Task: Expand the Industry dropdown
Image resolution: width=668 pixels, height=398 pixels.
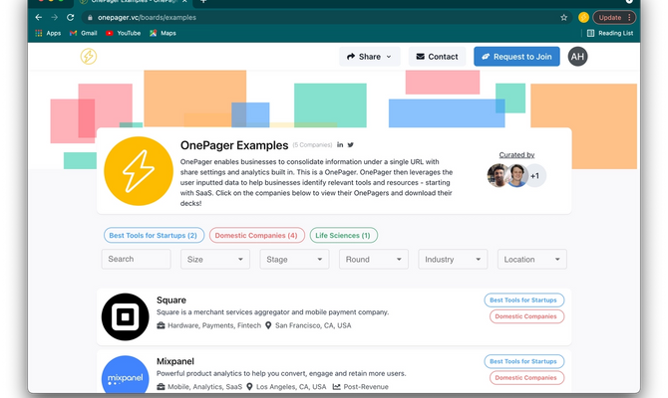Action: 453,259
